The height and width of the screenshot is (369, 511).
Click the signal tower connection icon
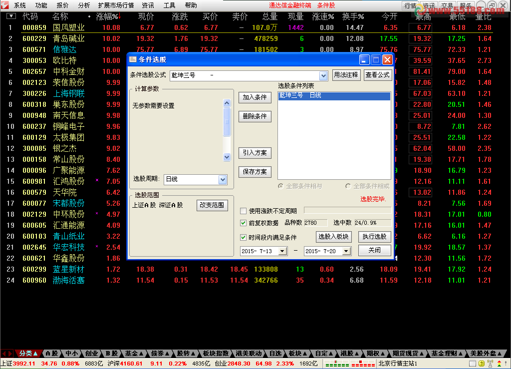[490, 364]
